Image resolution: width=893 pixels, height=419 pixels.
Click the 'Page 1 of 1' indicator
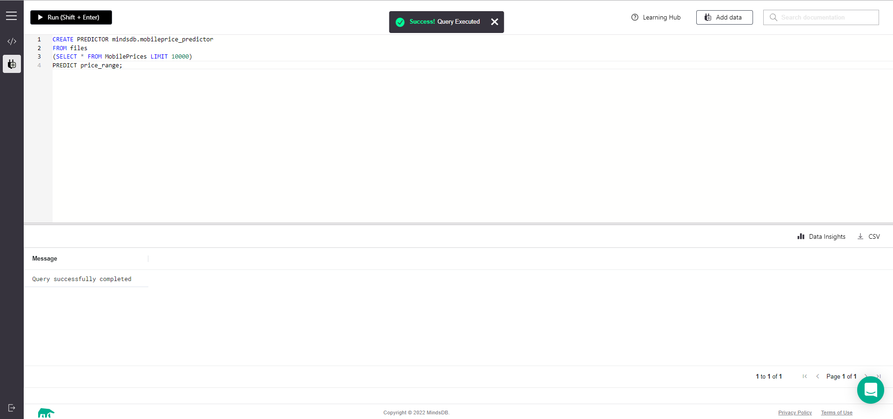[841, 376]
